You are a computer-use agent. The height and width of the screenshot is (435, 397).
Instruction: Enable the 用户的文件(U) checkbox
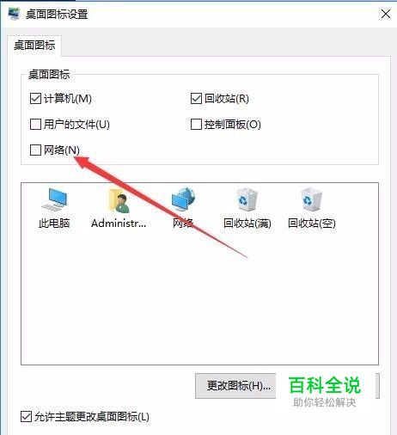coord(35,124)
